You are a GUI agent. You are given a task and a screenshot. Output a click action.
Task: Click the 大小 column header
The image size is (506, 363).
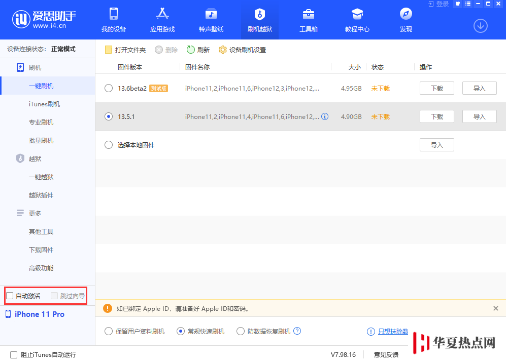[x=355, y=67]
